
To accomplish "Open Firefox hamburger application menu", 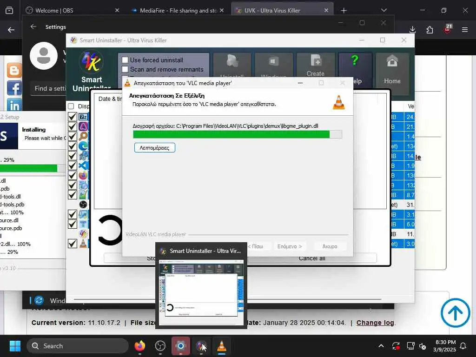I will tap(465, 30).
